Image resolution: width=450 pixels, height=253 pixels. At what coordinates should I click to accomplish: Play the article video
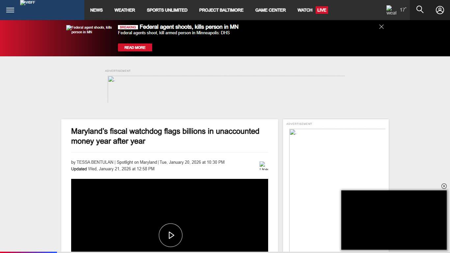tap(170, 235)
